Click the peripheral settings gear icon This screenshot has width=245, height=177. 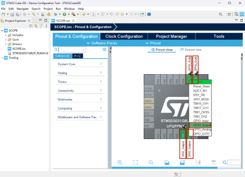pyautogui.click(x=104, y=50)
